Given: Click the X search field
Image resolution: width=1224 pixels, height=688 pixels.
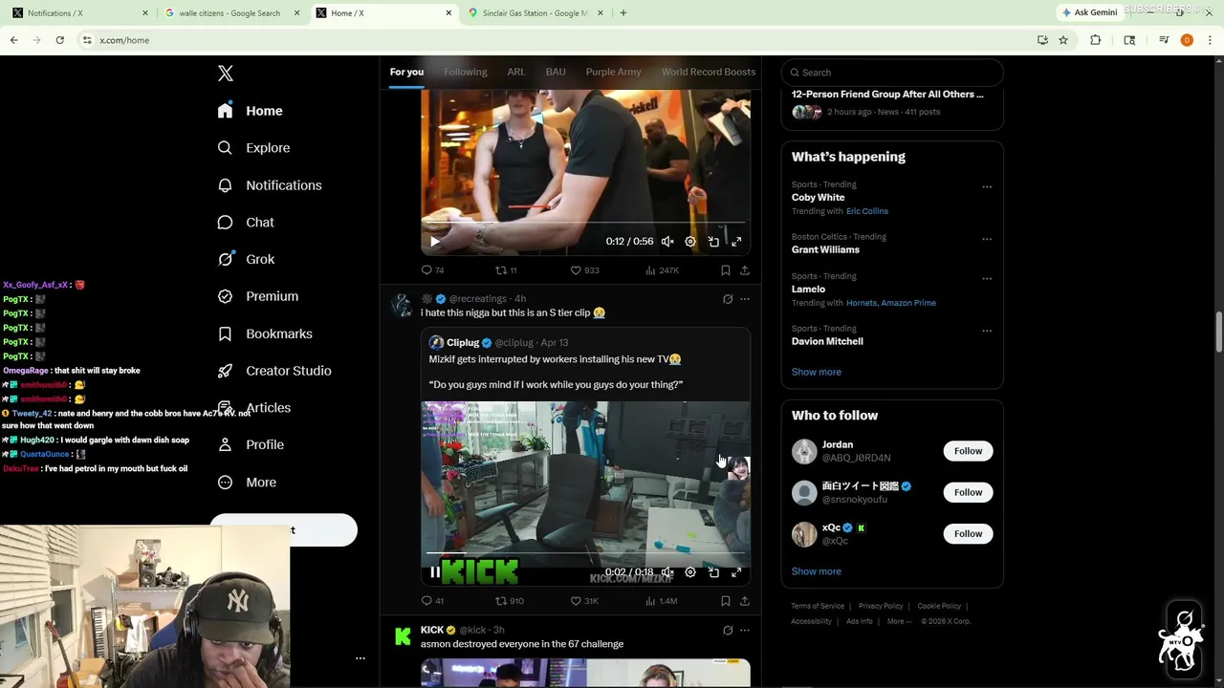Looking at the screenshot, I should (892, 73).
